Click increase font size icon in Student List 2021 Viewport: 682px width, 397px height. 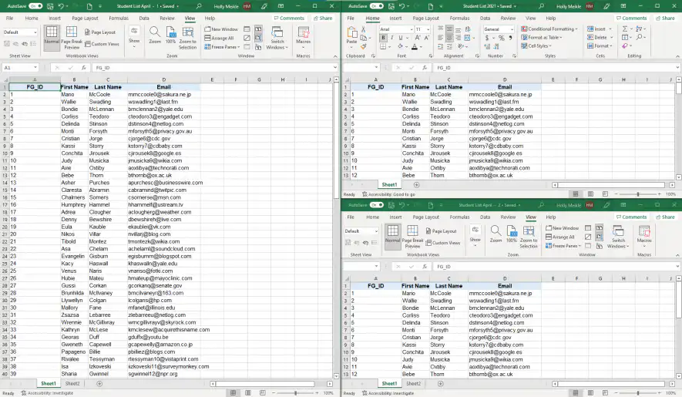418,38
